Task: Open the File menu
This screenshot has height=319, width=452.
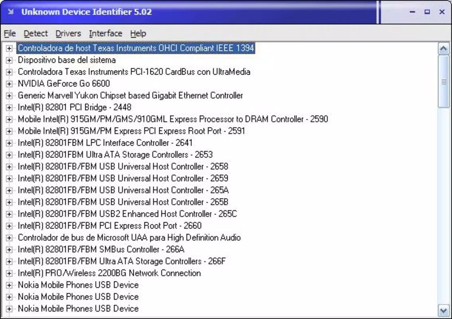Action: point(10,33)
